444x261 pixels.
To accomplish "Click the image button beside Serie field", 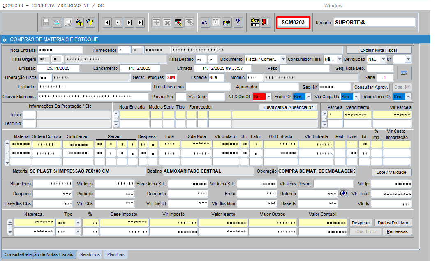I will 404,73.
